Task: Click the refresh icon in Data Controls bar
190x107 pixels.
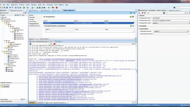Action: tap(22, 99)
